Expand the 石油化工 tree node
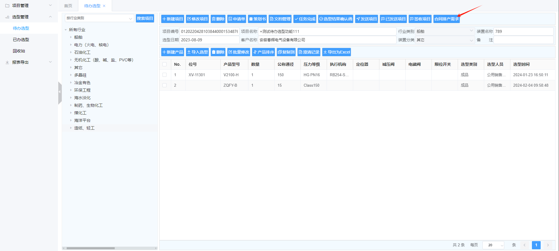The image size is (559, 251). coord(71,52)
